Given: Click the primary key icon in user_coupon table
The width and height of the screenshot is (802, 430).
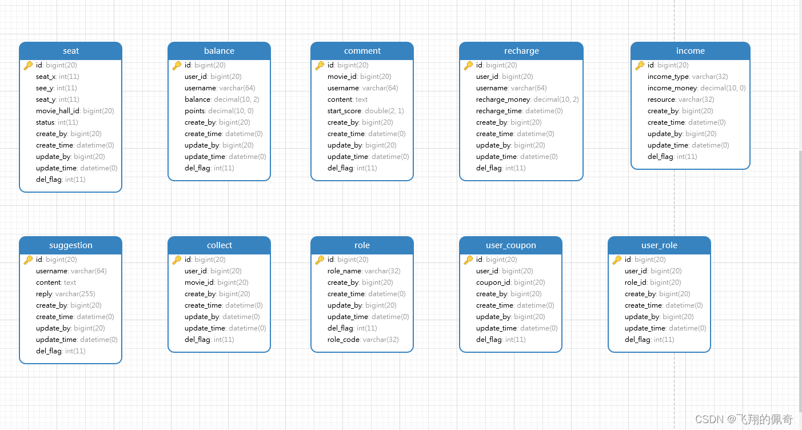Looking at the screenshot, I should [469, 260].
